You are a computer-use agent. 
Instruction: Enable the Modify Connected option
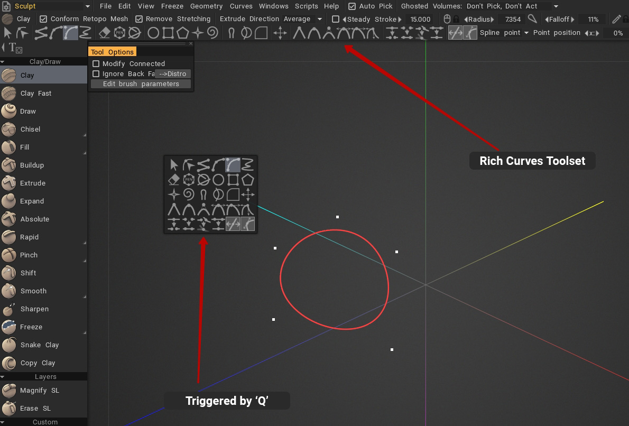(x=96, y=64)
